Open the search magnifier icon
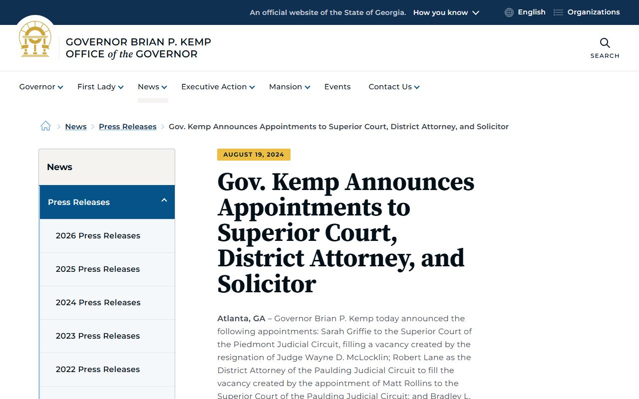 [x=605, y=43]
